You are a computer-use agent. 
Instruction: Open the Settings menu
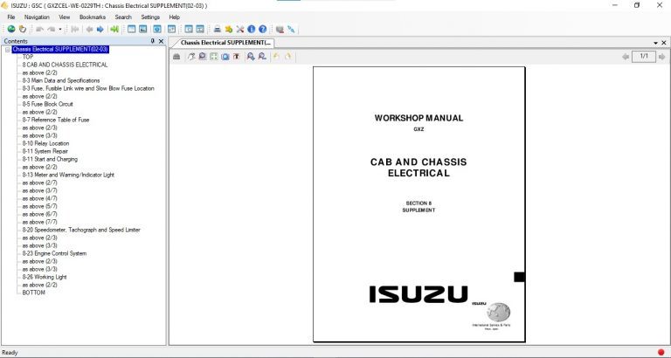click(x=150, y=17)
